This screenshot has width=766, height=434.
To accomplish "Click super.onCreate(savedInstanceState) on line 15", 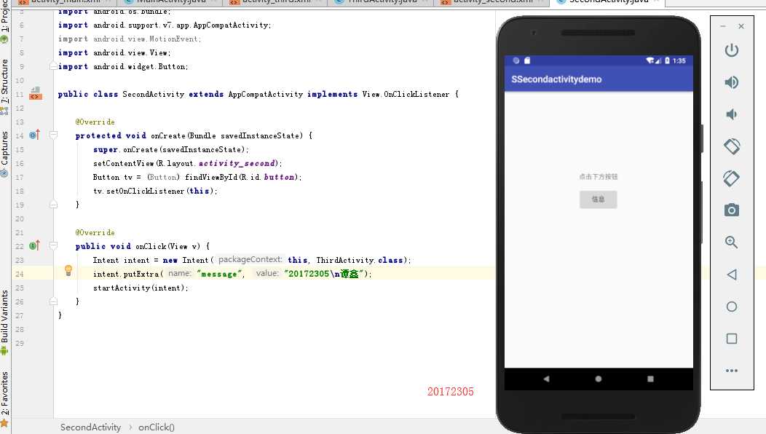I will pos(170,149).
